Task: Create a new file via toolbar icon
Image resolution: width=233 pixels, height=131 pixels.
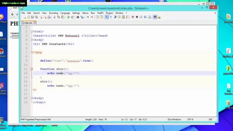Action: coord(24,17)
